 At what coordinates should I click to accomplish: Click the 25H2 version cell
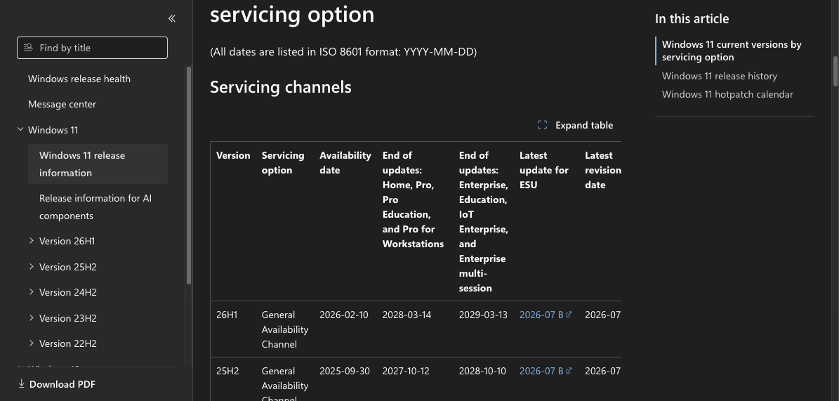coord(227,371)
